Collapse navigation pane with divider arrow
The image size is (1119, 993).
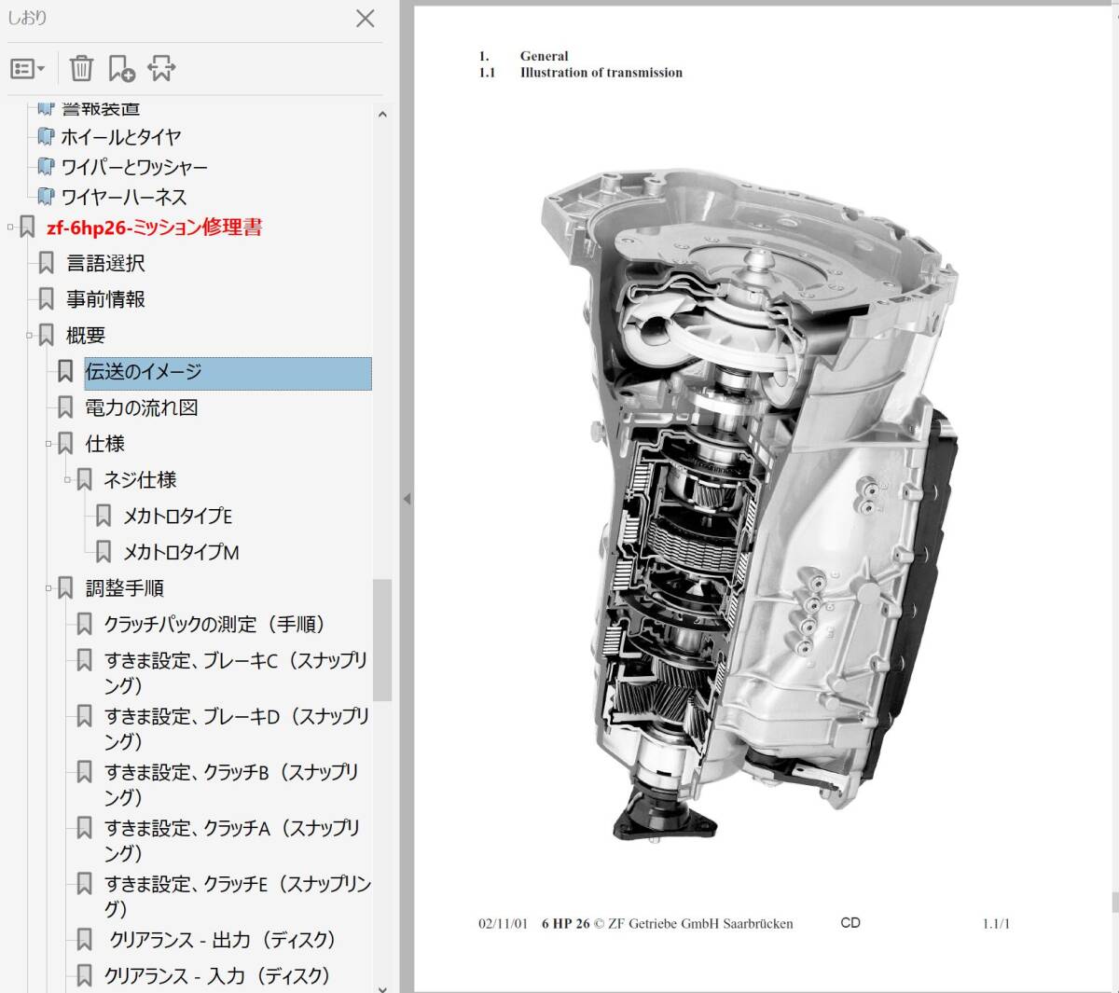pyautogui.click(x=407, y=499)
